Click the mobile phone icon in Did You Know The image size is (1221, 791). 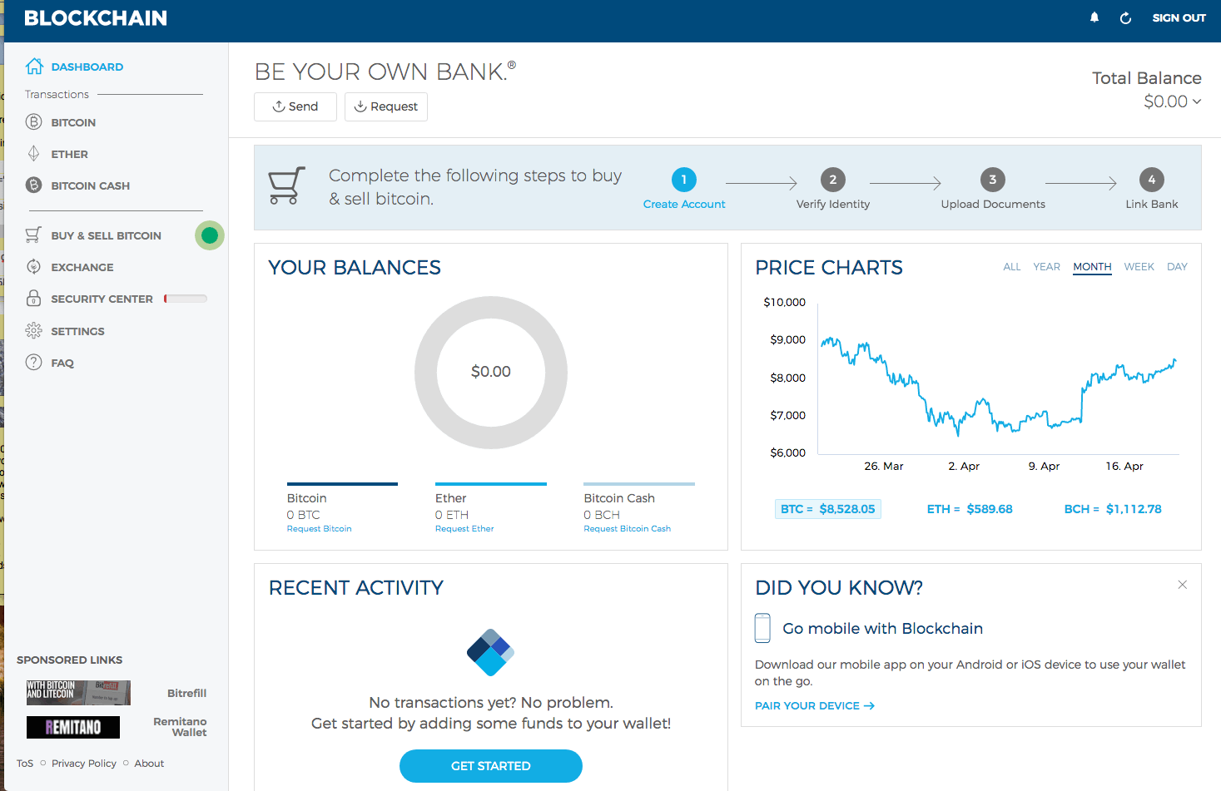(762, 628)
